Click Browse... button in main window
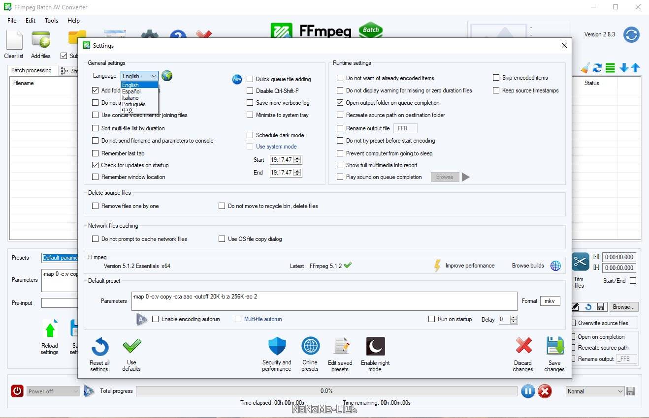The height and width of the screenshot is (418, 649). [x=623, y=307]
